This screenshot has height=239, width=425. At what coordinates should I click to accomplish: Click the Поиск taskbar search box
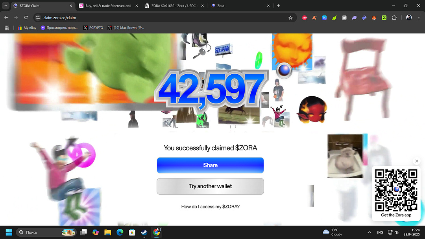tap(46, 232)
